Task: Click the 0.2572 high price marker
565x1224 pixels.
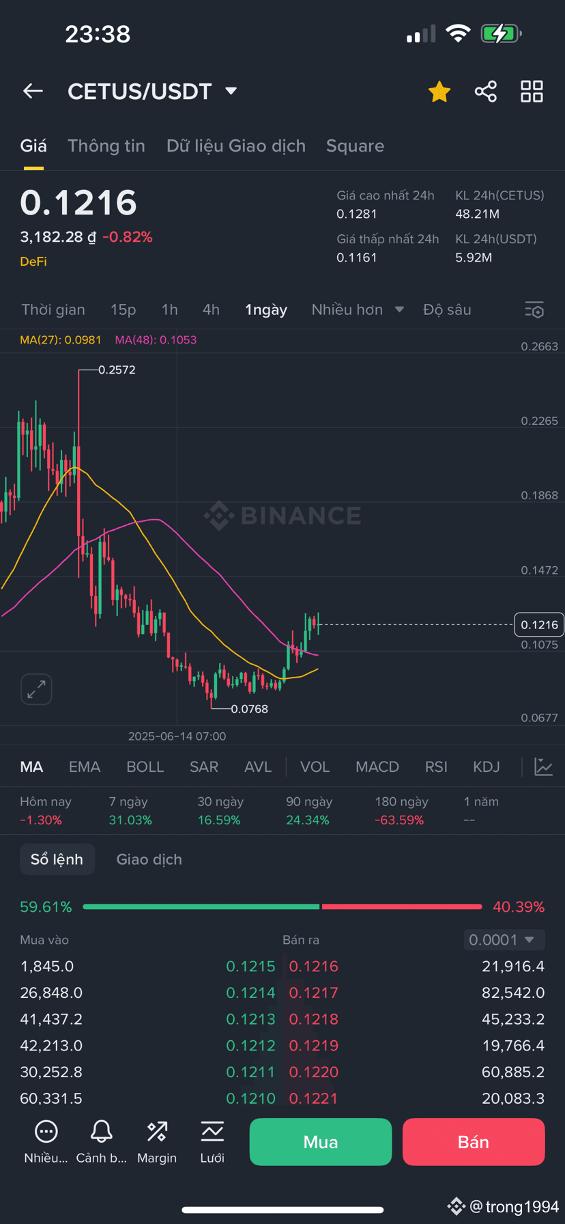Action: (x=117, y=370)
